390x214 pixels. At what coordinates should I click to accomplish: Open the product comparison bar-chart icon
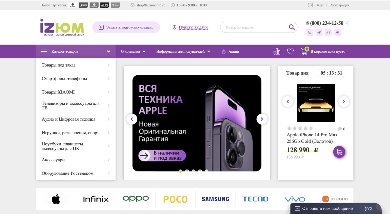277,51
